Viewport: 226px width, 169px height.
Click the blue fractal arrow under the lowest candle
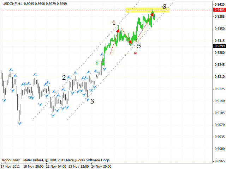tap(19, 123)
